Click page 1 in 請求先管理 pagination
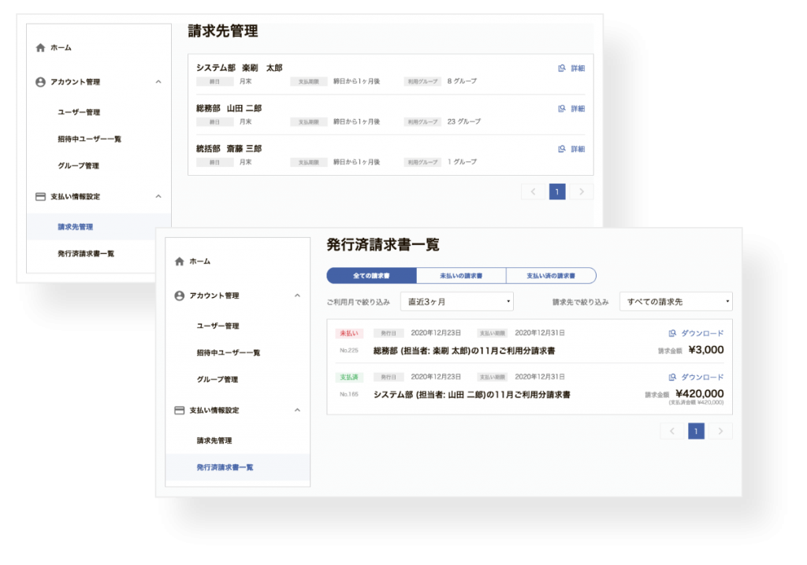Viewport: 807px width, 565px height. coord(557,192)
